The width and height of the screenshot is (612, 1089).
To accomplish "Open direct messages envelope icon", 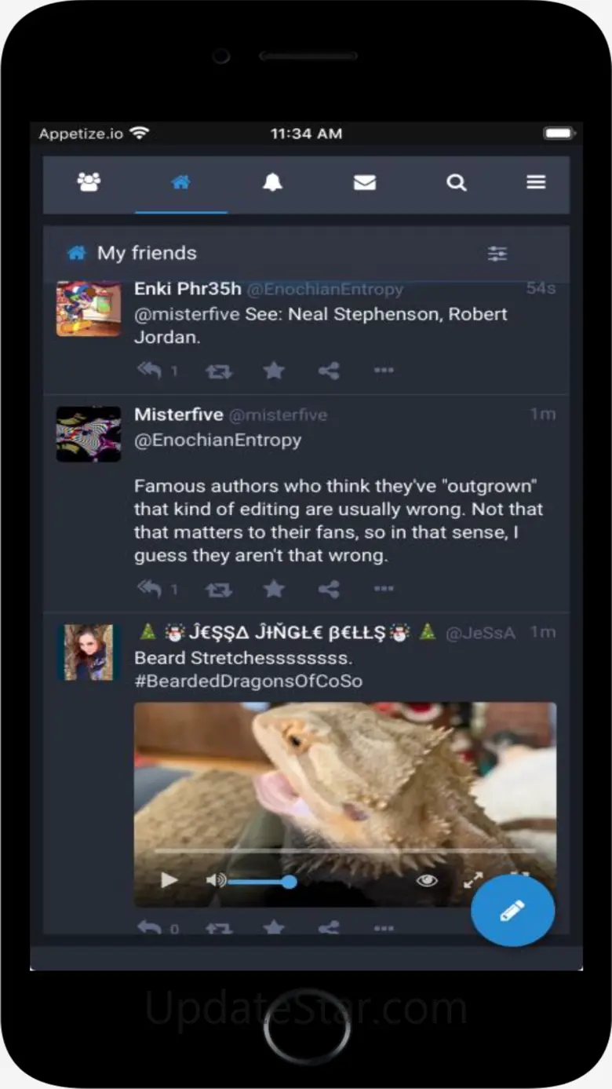I will tap(364, 183).
